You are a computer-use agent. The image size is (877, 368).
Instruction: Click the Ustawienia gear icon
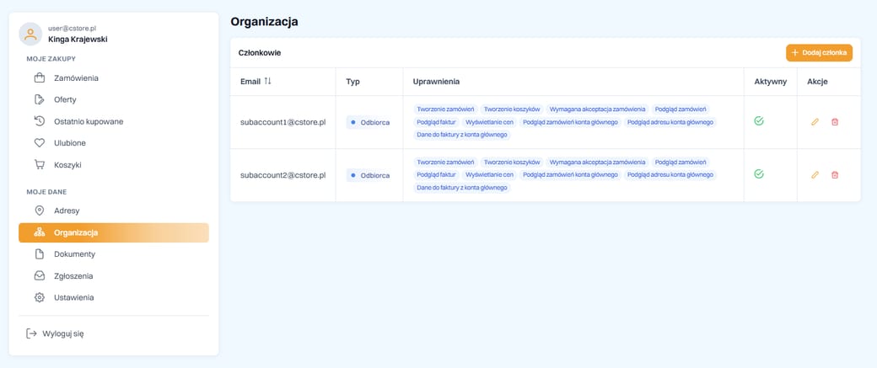click(x=39, y=297)
